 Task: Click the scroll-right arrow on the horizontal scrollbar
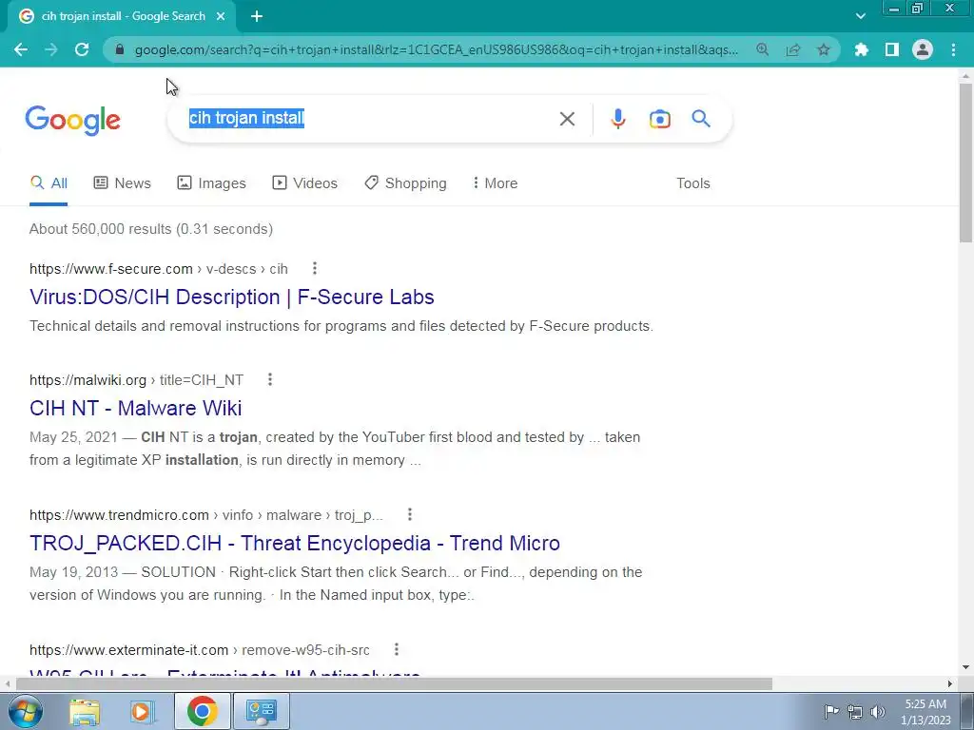(x=950, y=683)
